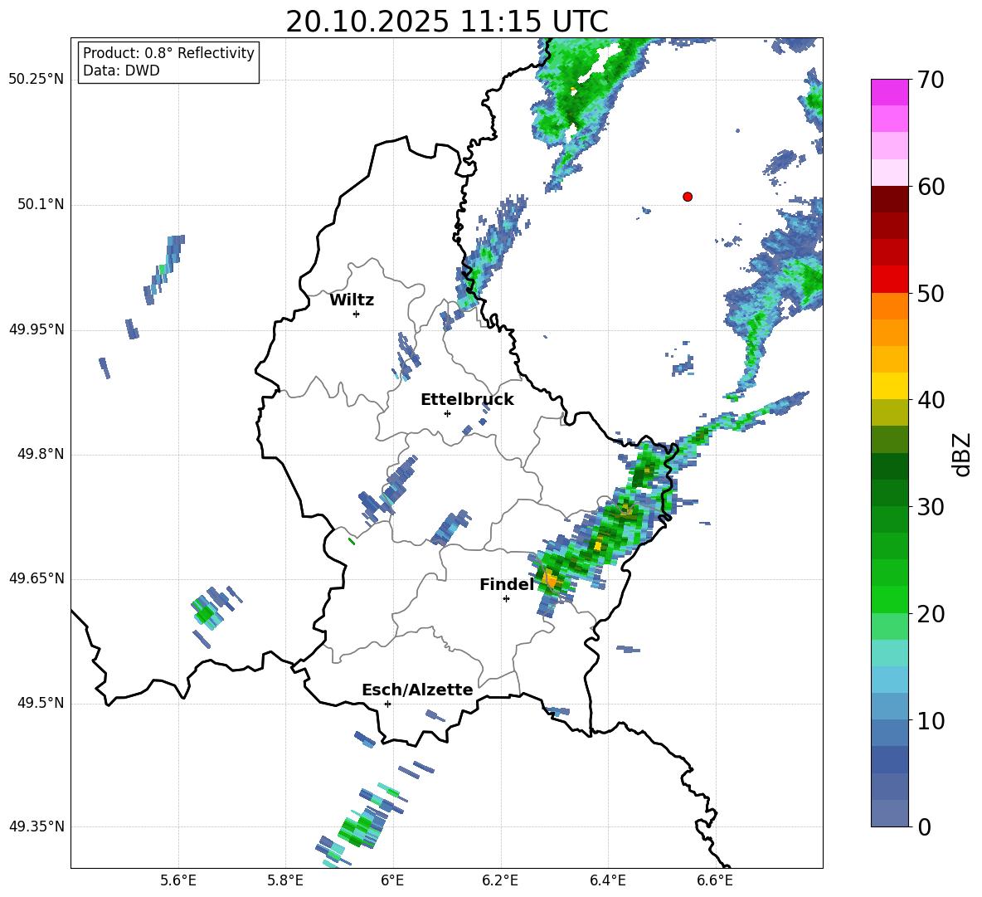
Task: Click the Wiltz station cross marker
Action: (357, 314)
